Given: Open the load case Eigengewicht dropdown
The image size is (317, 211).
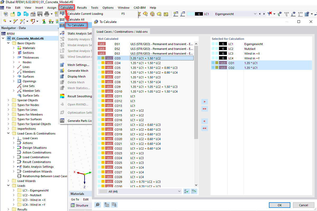Looking at the screenshot, I should (x=255, y=14).
